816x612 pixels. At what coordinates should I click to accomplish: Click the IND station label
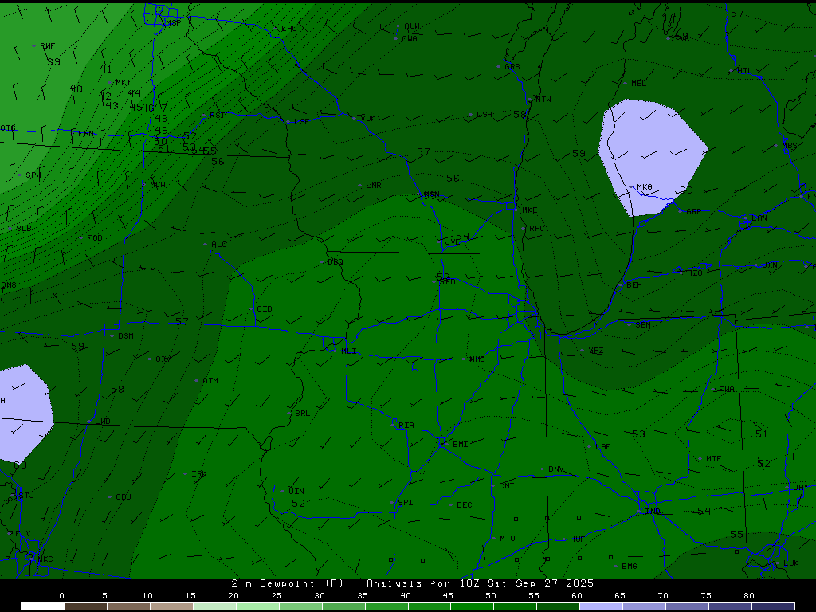pyautogui.click(x=653, y=512)
